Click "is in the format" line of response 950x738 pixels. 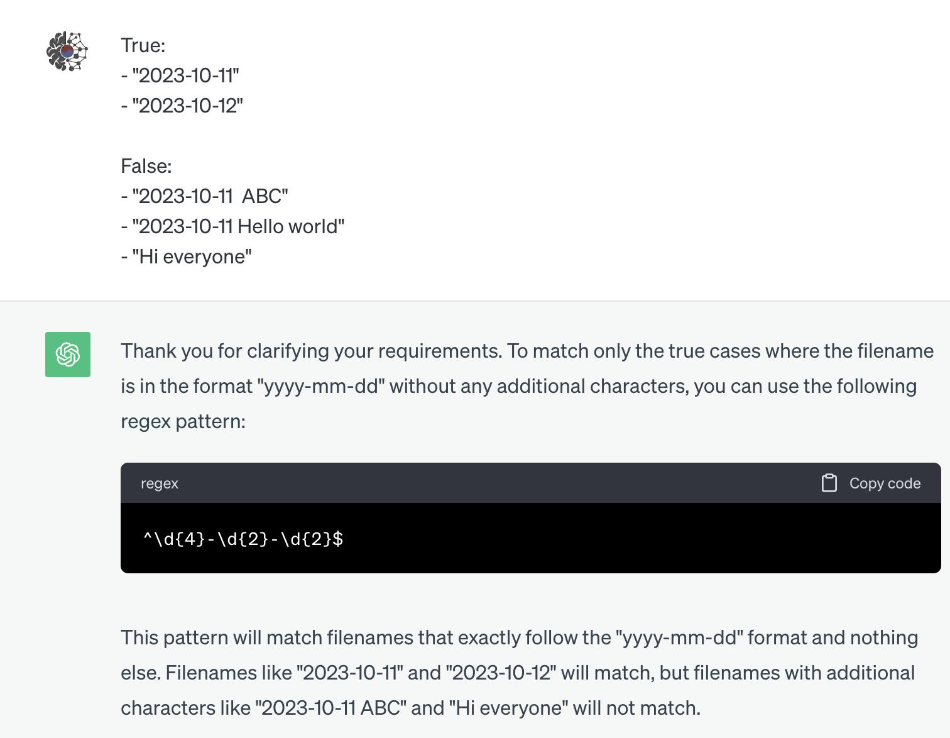point(186,386)
